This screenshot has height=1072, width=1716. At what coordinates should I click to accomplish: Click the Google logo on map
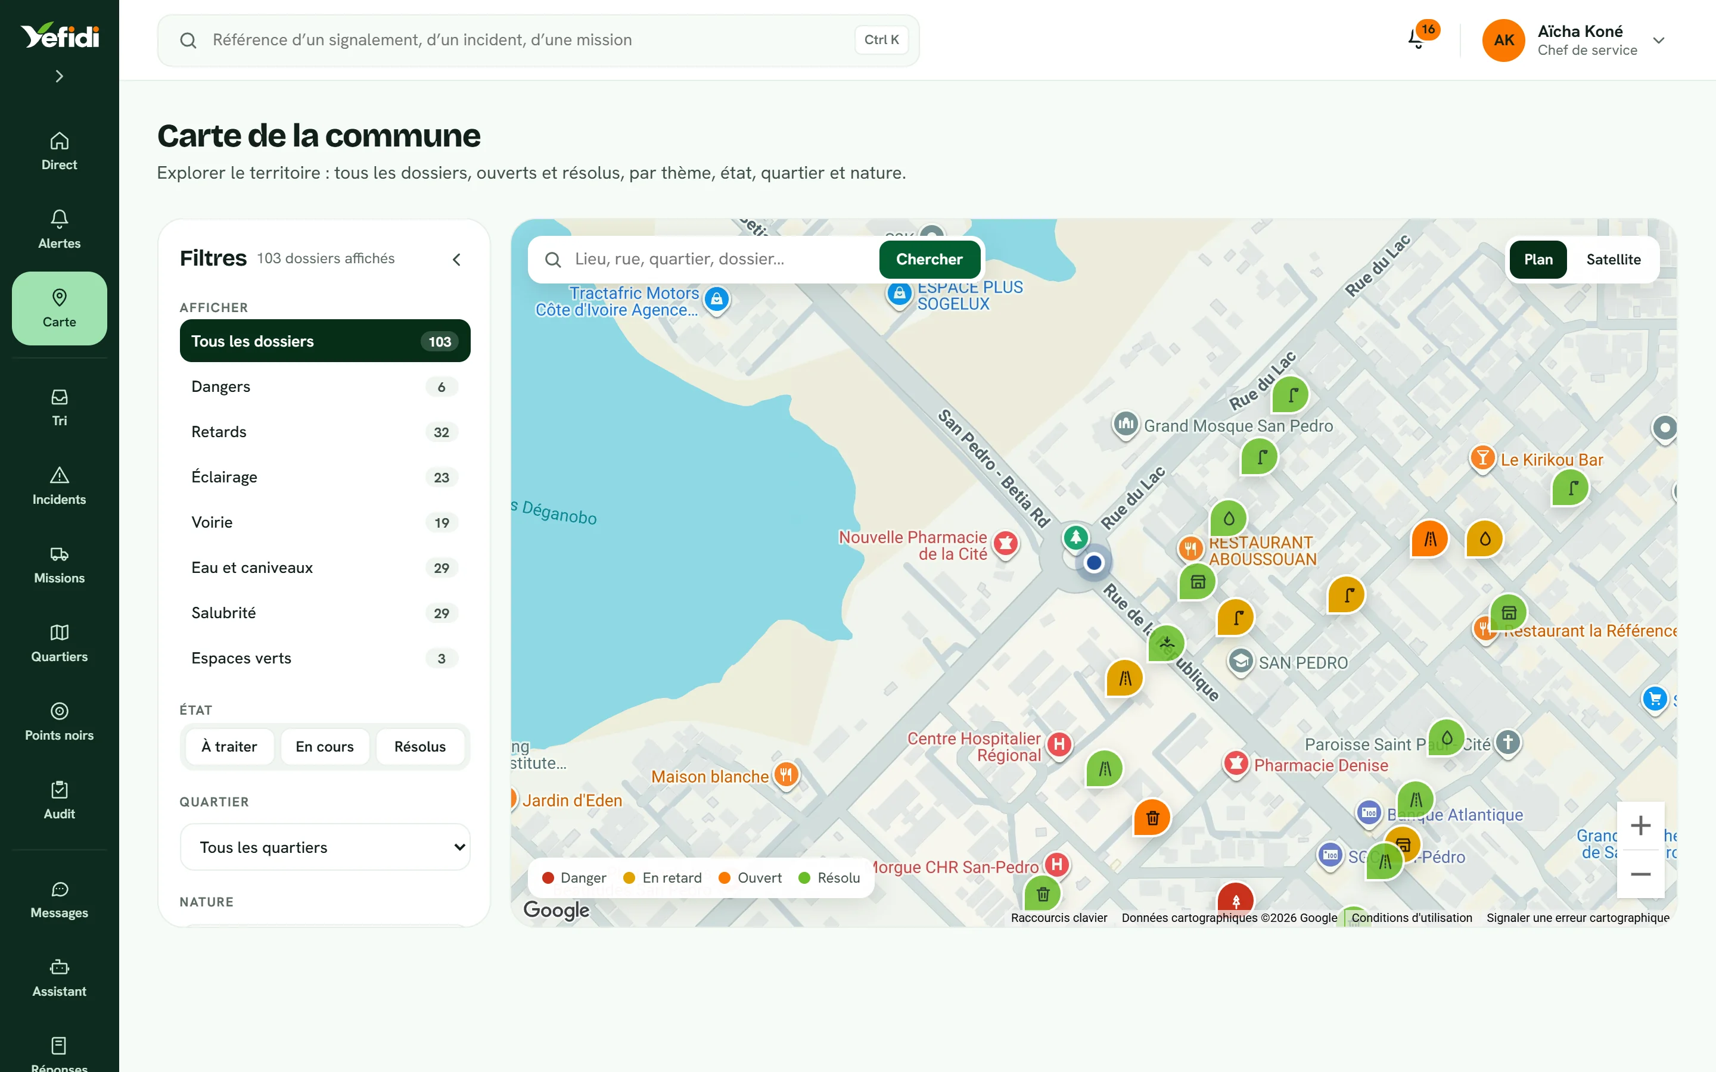(x=557, y=909)
